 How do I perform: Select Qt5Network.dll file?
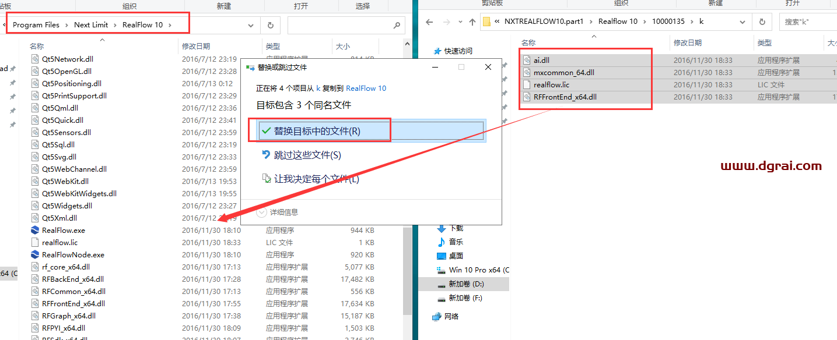[67, 59]
